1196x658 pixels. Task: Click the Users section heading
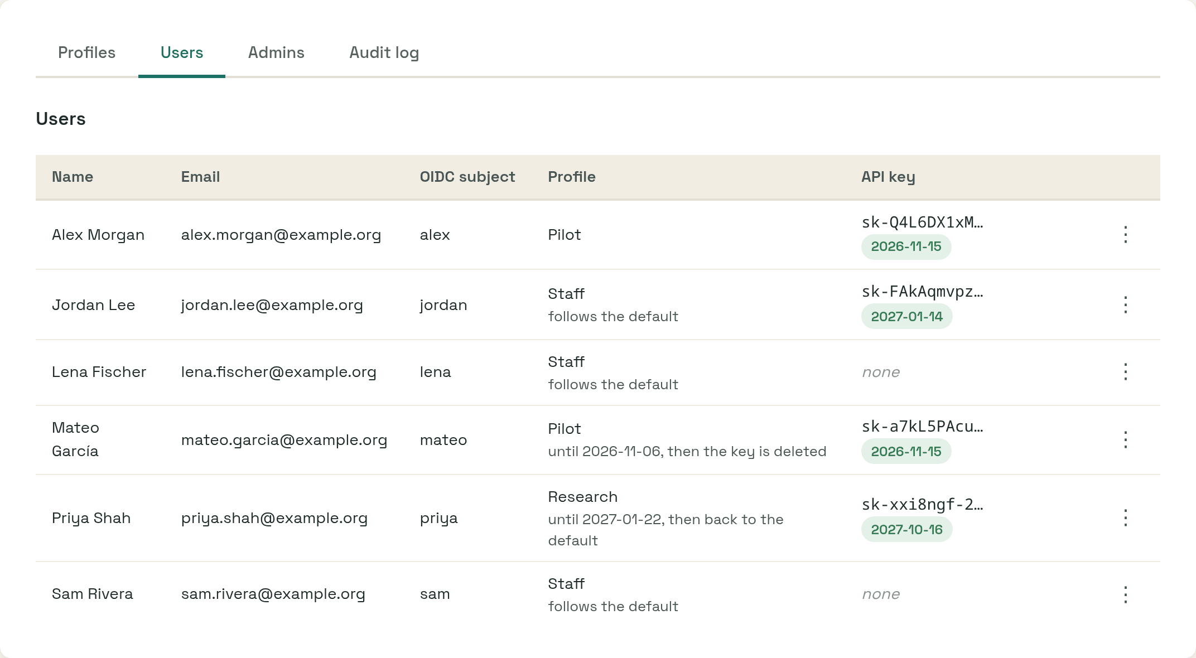(x=61, y=119)
